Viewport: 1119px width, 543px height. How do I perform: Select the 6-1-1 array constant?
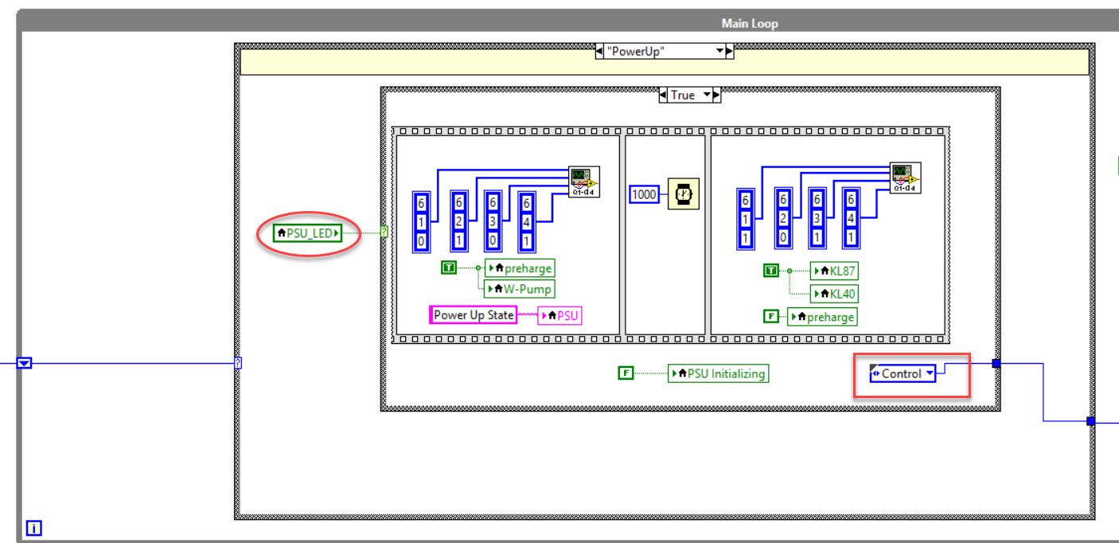pos(746,221)
